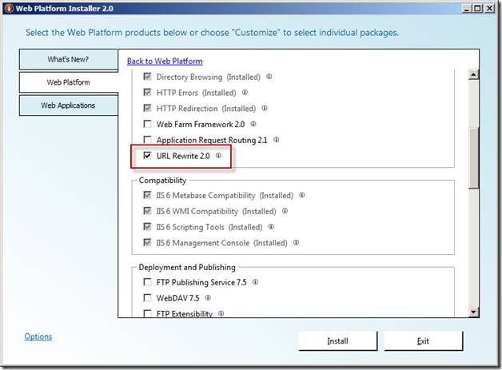Open info icon for Application Request Routing 2.1

coord(279,140)
